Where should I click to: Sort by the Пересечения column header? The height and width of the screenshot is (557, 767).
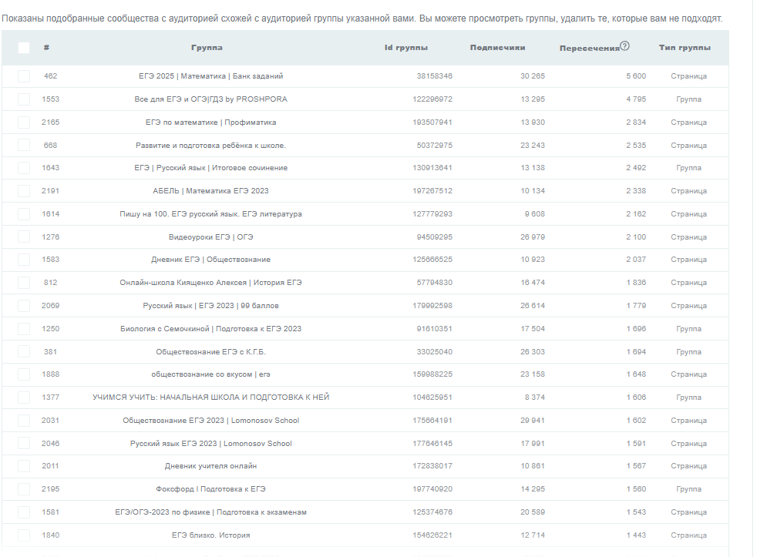590,48
